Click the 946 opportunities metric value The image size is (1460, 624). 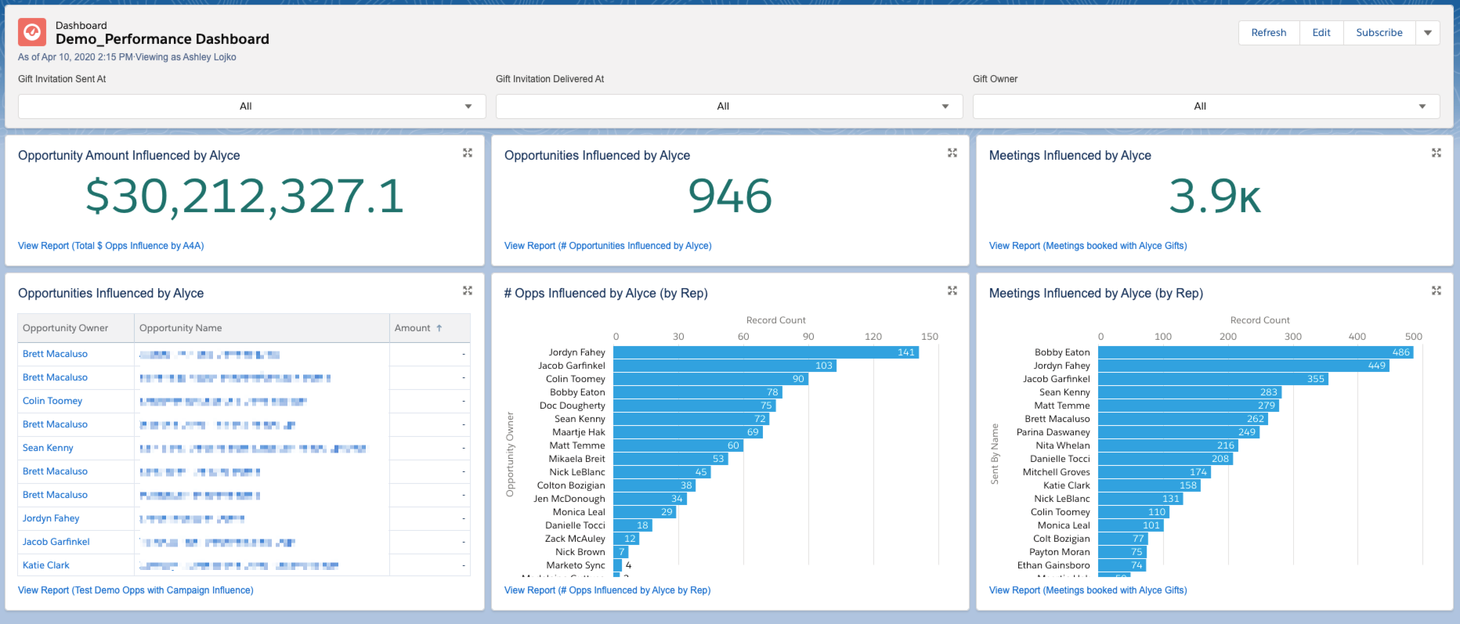(730, 196)
